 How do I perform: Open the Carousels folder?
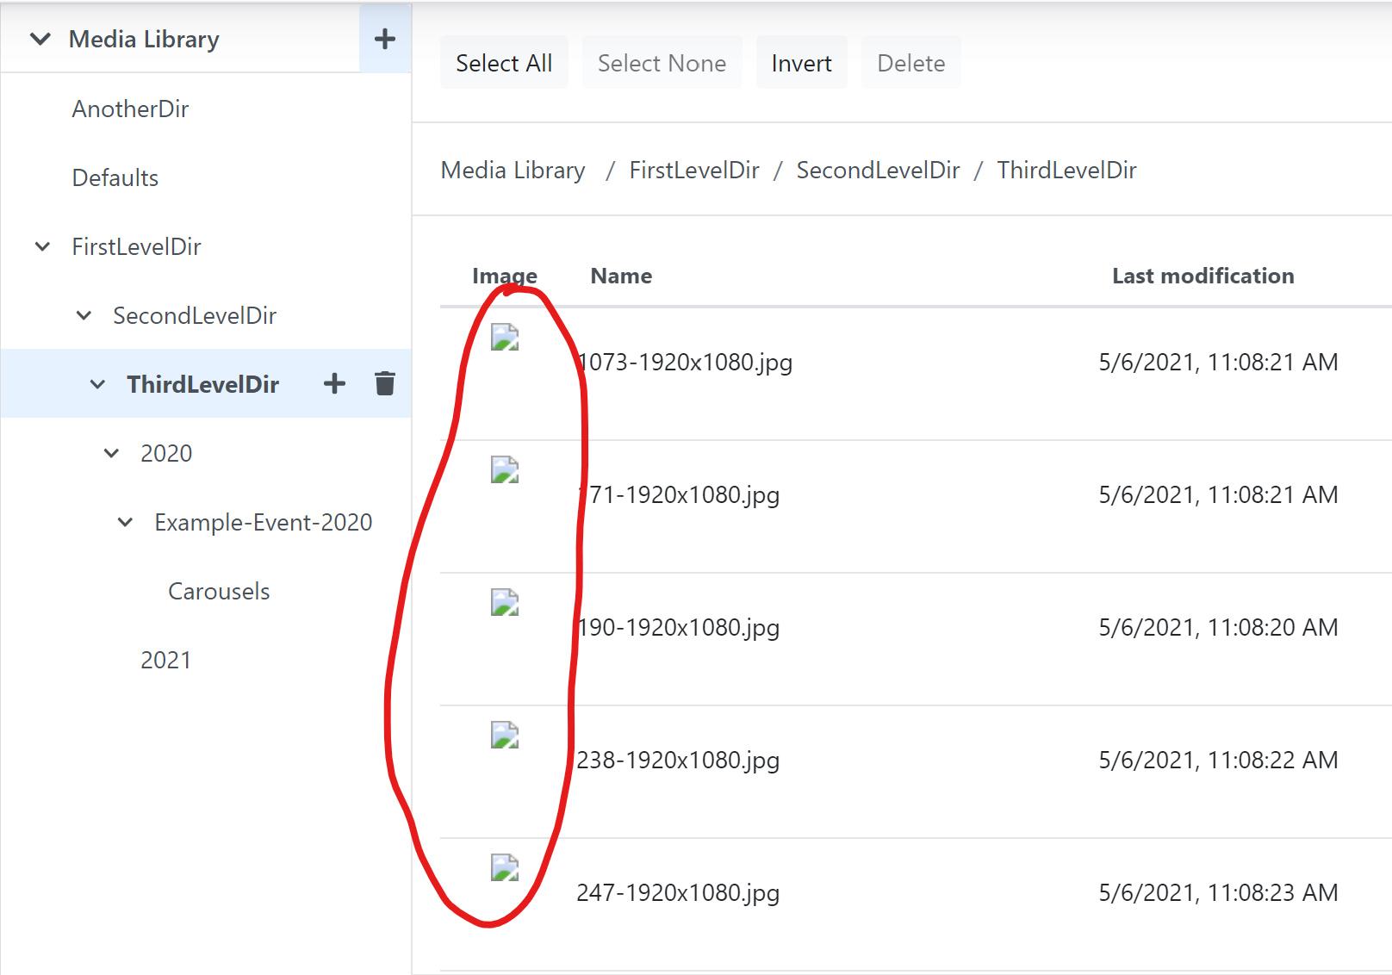point(219,591)
